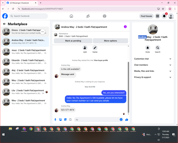Click Mark as pending button
Image resolution: width=178 pixels, height=143 pixels.
point(73,41)
